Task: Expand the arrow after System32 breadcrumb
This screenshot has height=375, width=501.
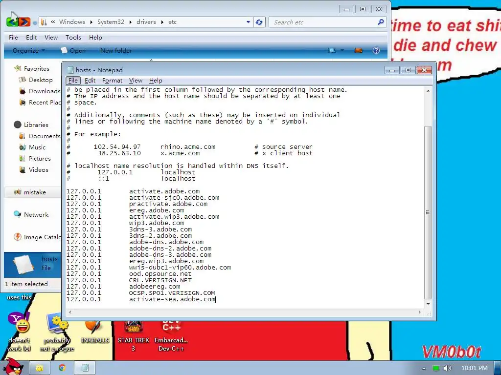Action: [130, 22]
